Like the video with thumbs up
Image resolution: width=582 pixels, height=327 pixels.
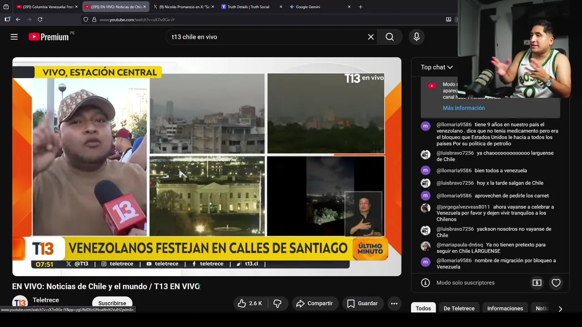(x=250, y=303)
